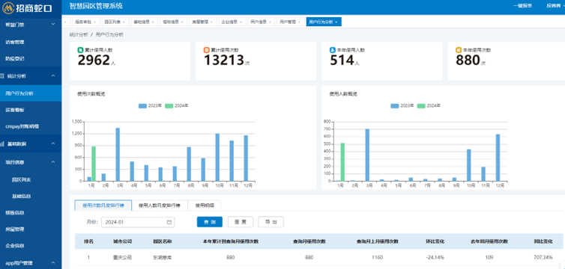Click the orange 累计使用次数 card icon
This screenshot has width=565, height=269.
[x=206, y=50]
